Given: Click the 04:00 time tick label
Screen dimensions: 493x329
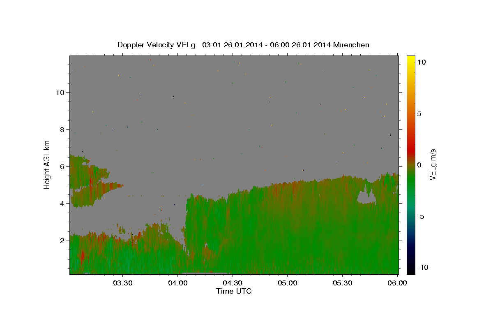Looking at the screenshot, I should pos(177,283).
